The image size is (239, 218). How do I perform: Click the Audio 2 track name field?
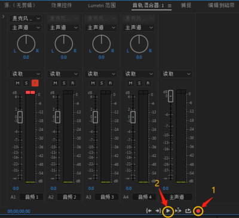tap(69, 197)
